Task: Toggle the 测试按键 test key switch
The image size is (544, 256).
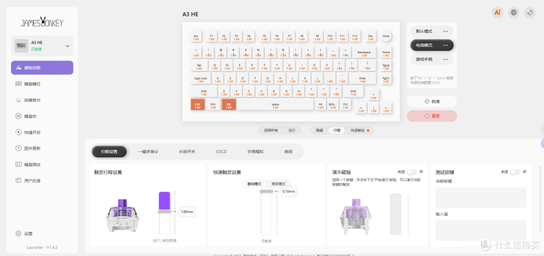Action: pos(515,172)
